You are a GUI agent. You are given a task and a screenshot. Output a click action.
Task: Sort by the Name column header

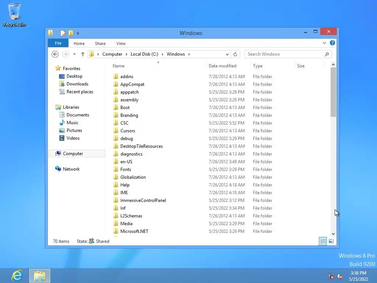pyautogui.click(x=119, y=66)
